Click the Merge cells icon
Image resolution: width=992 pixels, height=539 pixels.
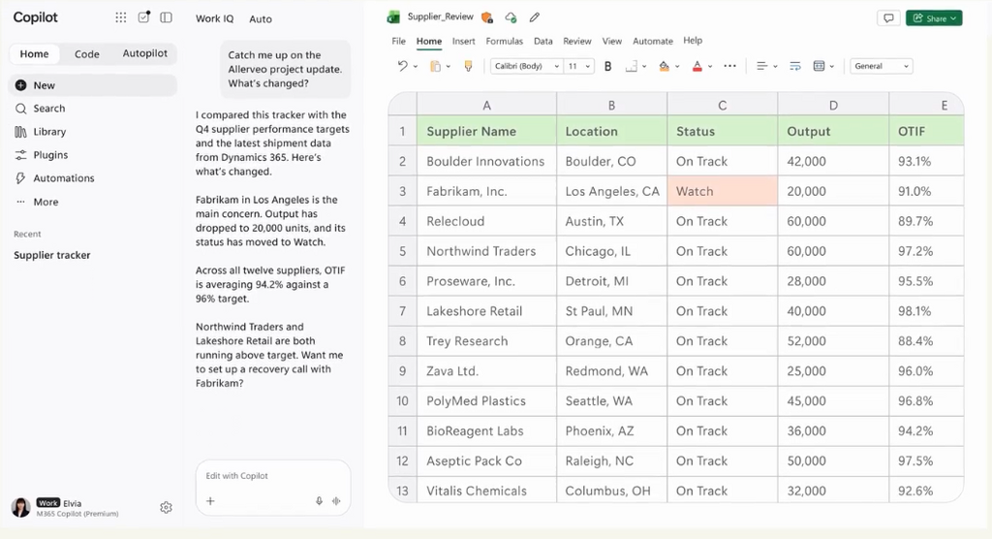pyautogui.click(x=819, y=66)
